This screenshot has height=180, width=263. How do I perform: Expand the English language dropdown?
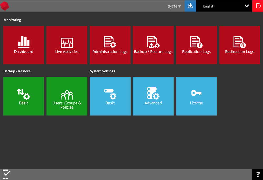pyautogui.click(x=224, y=6)
